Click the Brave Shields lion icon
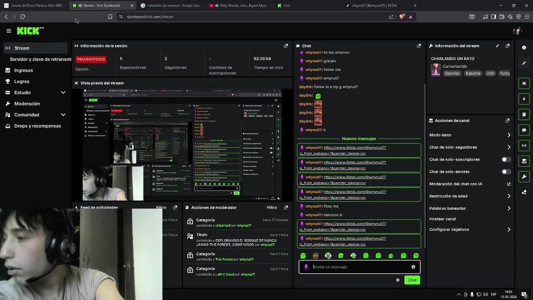The height and width of the screenshot is (300, 533). click(401, 17)
